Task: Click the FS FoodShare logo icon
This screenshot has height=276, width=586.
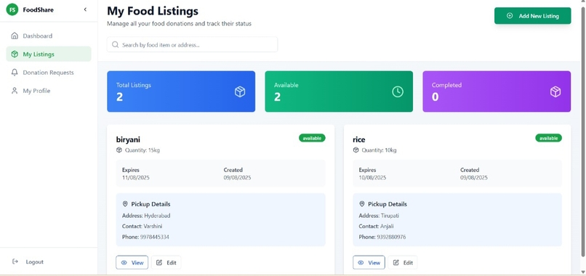Action: point(12,9)
